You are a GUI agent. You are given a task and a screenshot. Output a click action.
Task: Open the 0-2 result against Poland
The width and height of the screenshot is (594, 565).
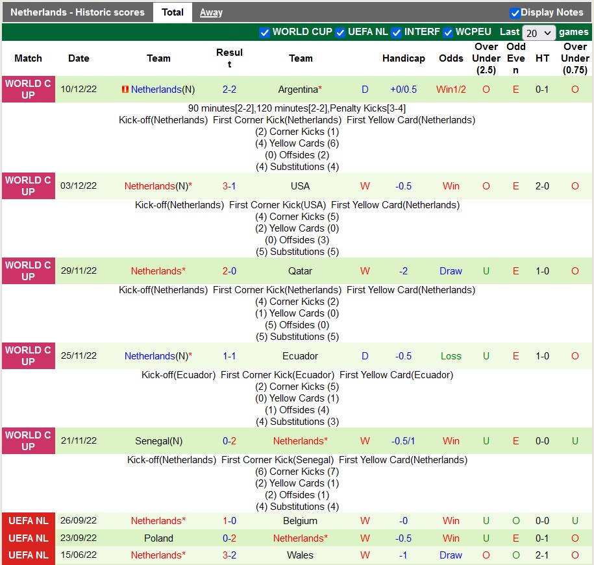[x=229, y=538]
